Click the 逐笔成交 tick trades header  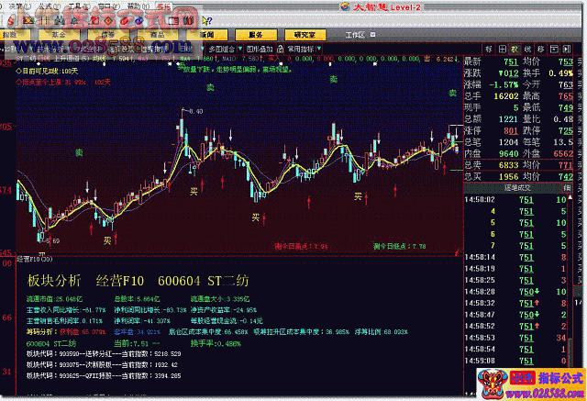point(523,187)
